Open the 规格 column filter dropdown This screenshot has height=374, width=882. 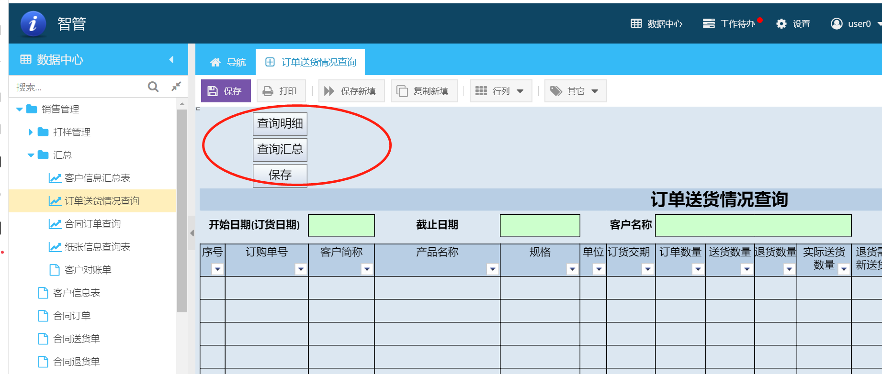click(x=572, y=269)
